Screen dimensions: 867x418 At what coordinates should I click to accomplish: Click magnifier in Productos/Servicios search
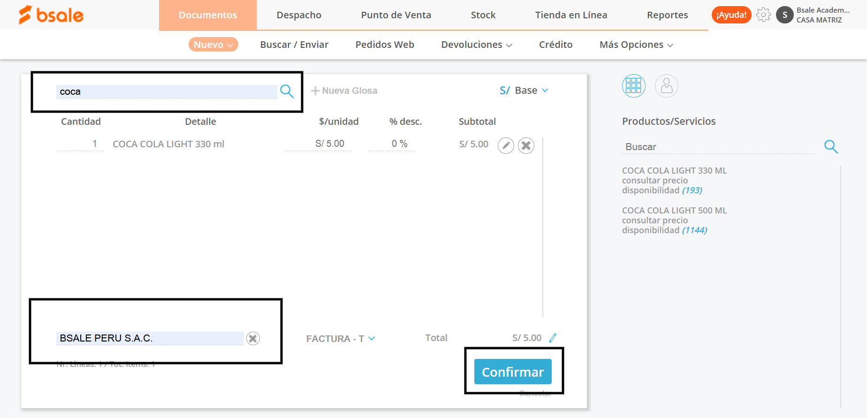(831, 146)
